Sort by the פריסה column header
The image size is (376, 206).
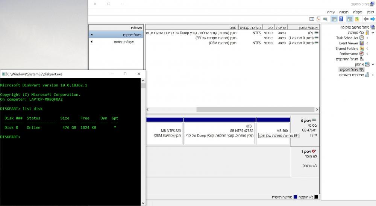[281, 27]
